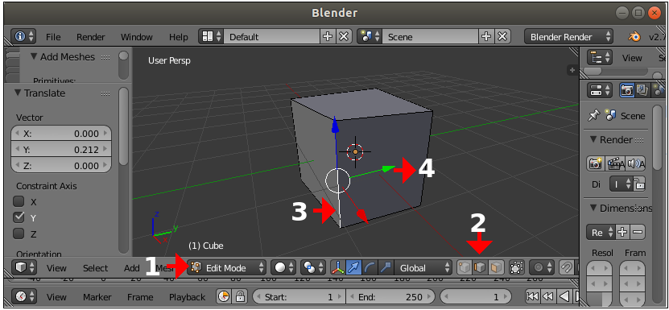This screenshot has width=669, height=310.
Task: Toggle limit selection to visible icon
Action: (516, 267)
